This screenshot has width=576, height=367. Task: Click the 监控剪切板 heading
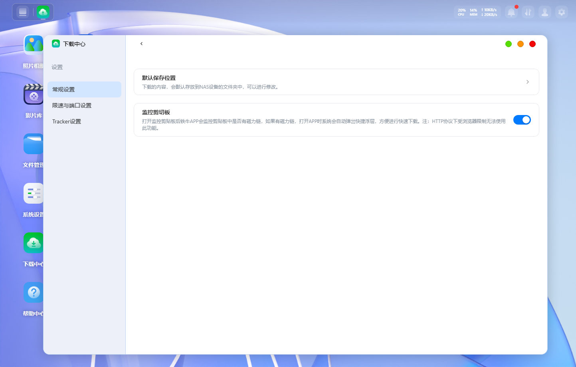(x=156, y=112)
